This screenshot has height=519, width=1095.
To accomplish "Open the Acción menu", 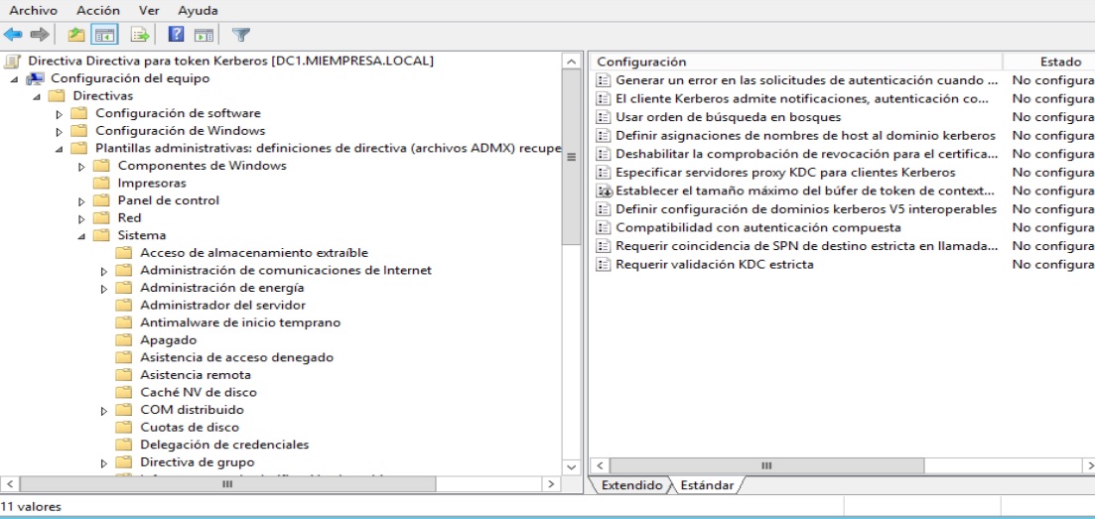I will 97,10.
